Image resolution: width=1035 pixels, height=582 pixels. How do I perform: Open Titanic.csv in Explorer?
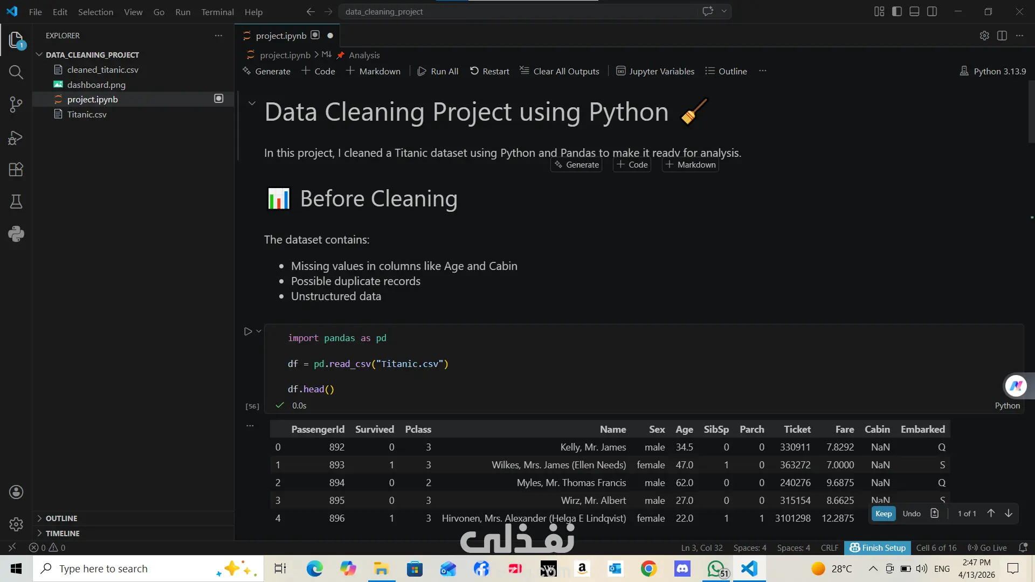(87, 114)
